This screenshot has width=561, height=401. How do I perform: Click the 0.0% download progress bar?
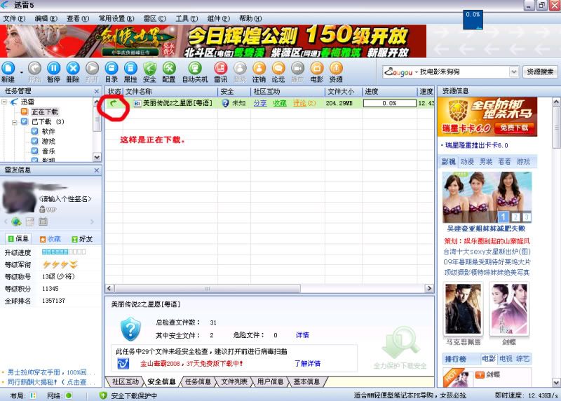(x=389, y=103)
